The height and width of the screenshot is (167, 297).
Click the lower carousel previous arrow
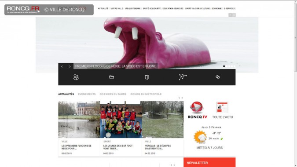(171, 165)
